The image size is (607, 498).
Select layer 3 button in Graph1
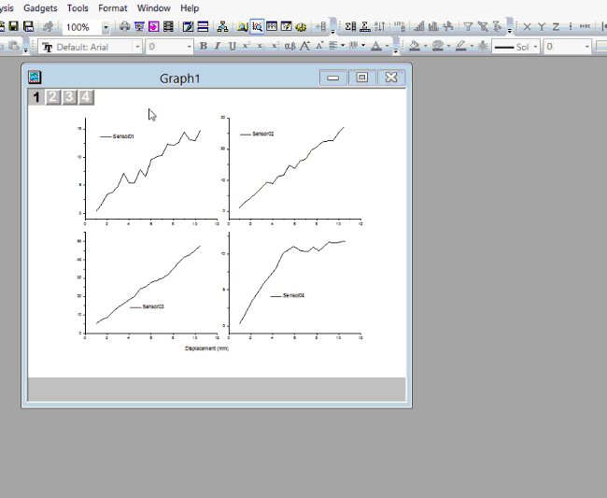pos(69,97)
